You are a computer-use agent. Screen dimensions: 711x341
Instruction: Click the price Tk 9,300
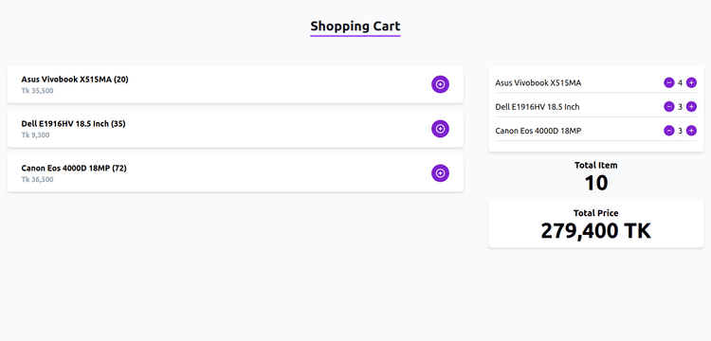tap(35, 135)
